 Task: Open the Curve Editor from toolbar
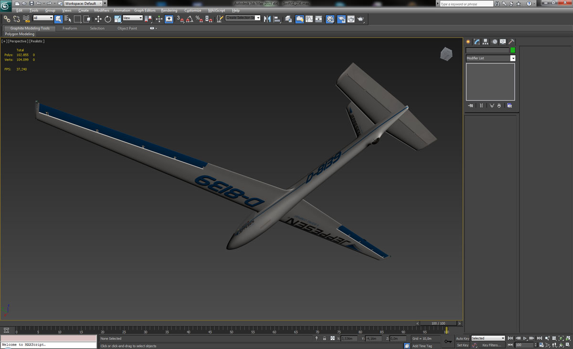tap(309, 19)
